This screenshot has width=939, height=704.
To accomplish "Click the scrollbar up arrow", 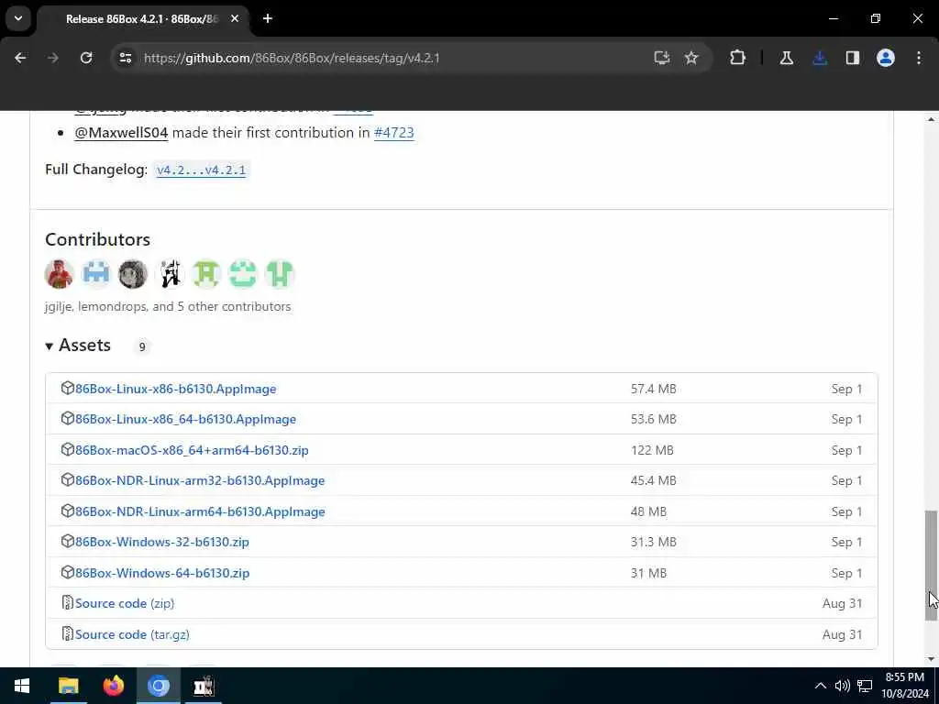I will (x=931, y=120).
